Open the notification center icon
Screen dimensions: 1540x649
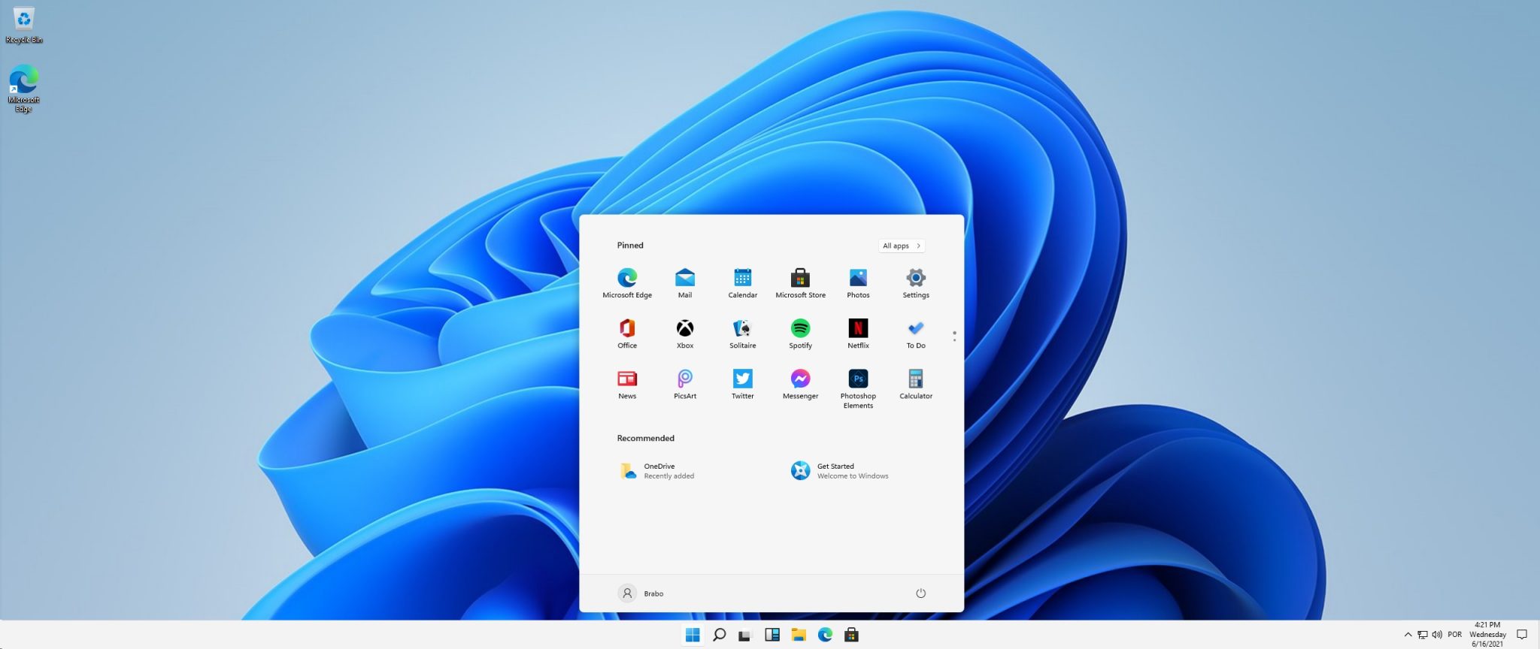click(1522, 635)
